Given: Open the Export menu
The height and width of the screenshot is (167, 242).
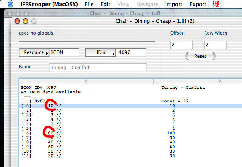Looking at the screenshot, I should (x=198, y=5).
